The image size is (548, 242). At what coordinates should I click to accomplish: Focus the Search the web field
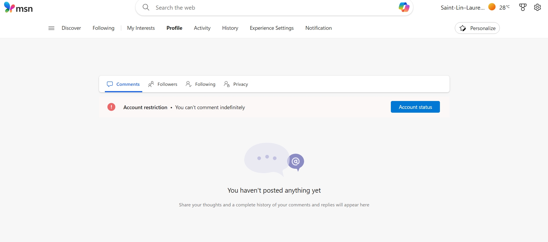[x=275, y=8]
